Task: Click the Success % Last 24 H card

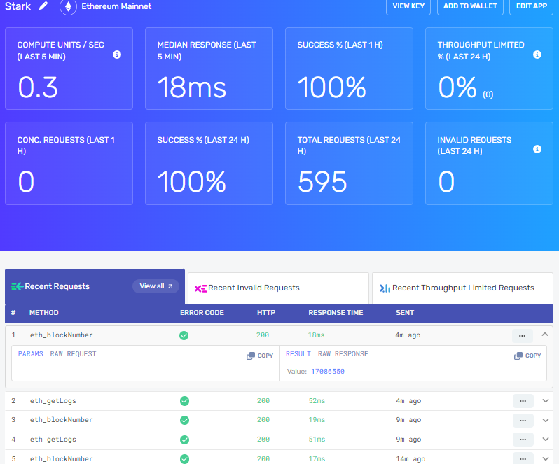Action: point(209,164)
